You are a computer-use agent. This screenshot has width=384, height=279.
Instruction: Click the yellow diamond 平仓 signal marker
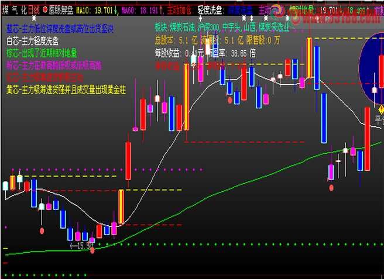(x=381, y=109)
